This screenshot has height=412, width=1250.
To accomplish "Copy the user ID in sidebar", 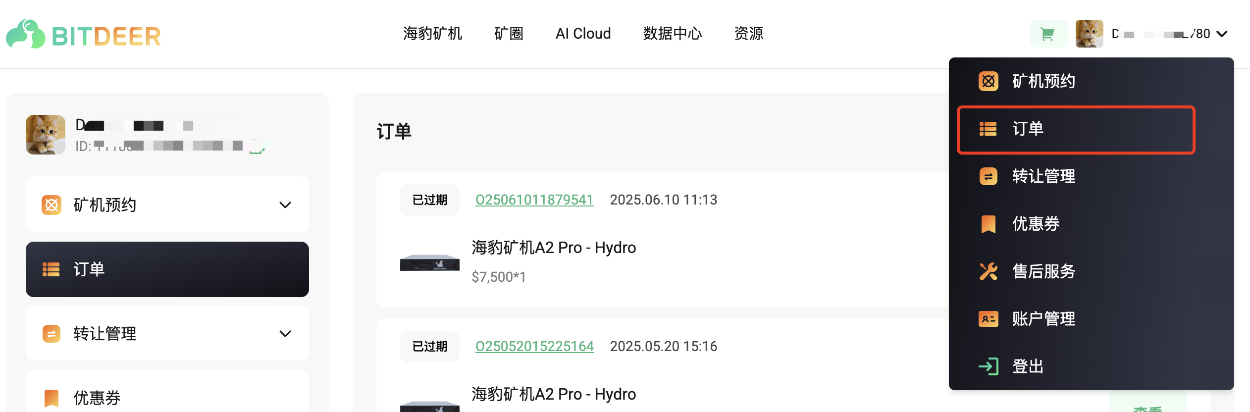I will (x=257, y=147).
